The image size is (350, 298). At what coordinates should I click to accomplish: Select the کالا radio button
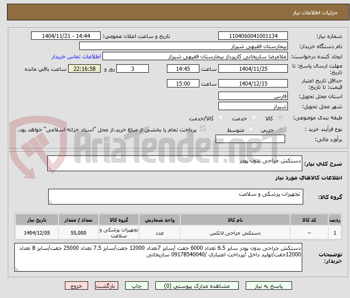point(280,118)
